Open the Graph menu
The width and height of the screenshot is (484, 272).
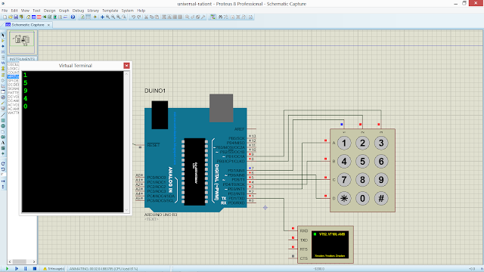point(64,11)
